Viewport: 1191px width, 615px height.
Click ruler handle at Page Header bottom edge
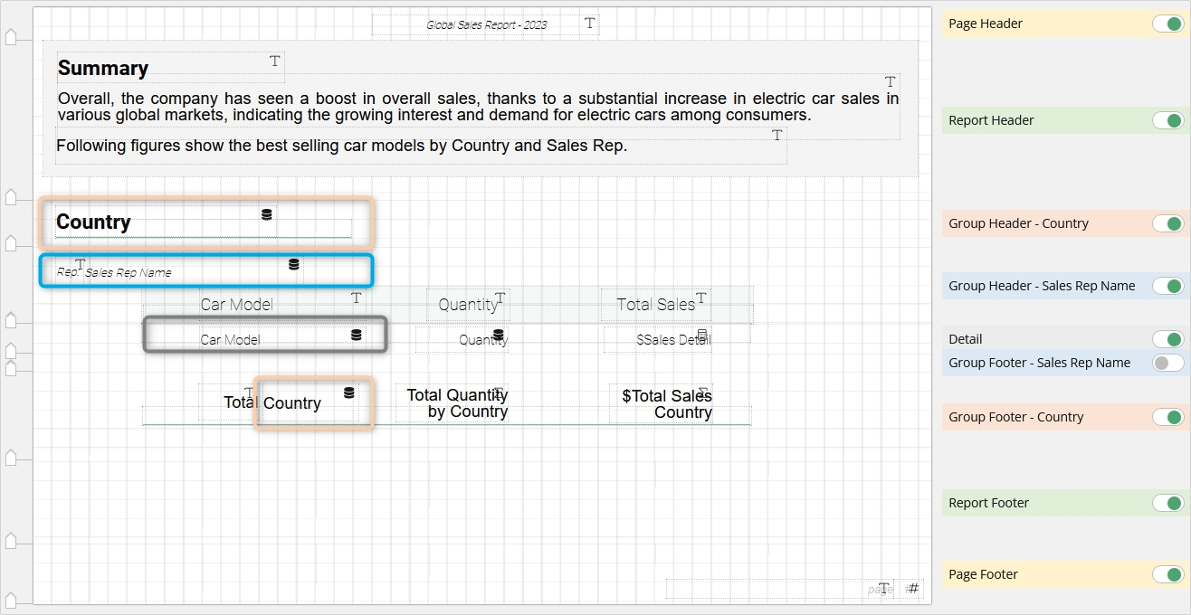coord(11,36)
